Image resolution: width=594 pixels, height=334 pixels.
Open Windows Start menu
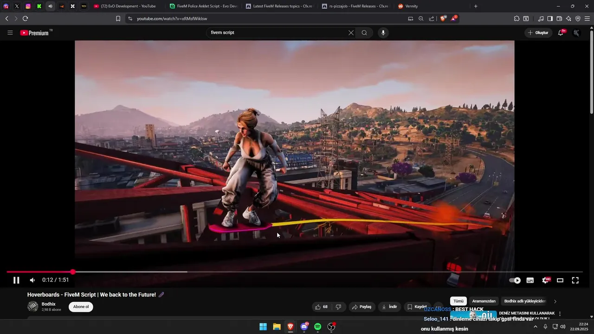click(x=263, y=327)
